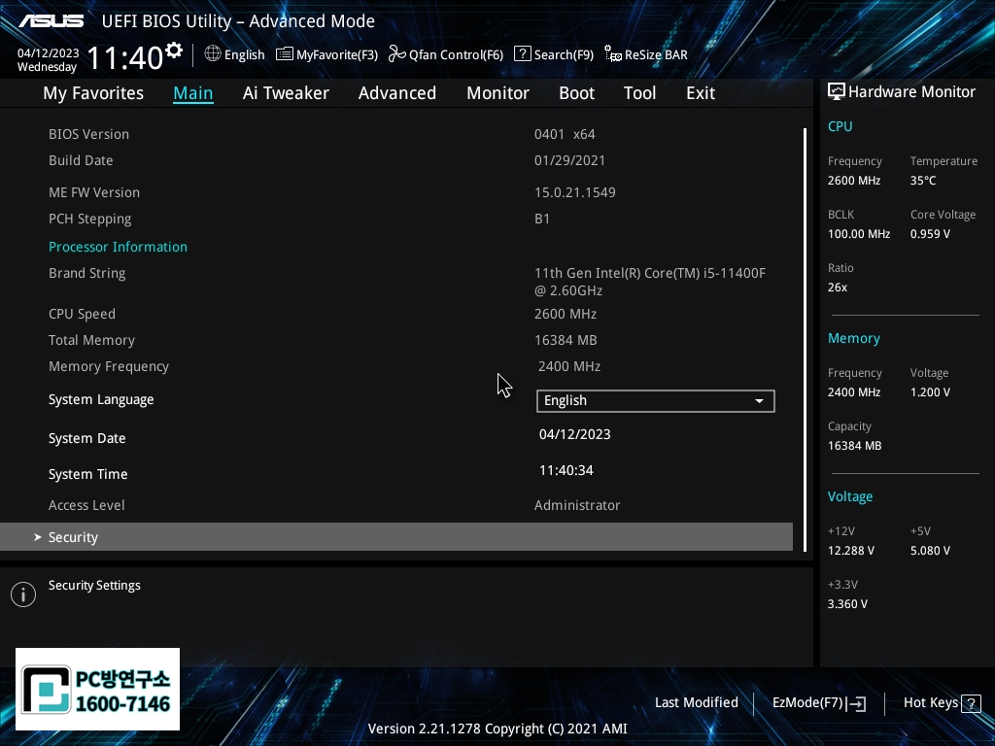Click the EzMode exit arrow icon
This screenshot has width=995, height=746.
pos(856,703)
